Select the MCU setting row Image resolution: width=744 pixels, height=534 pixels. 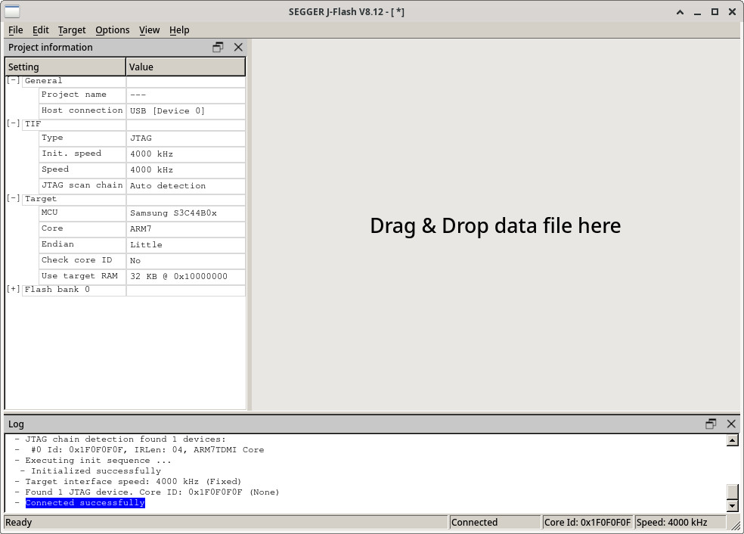[142, 213]
